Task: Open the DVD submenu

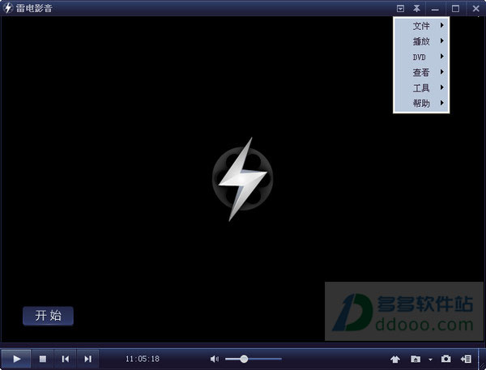Action: [421, 57]
